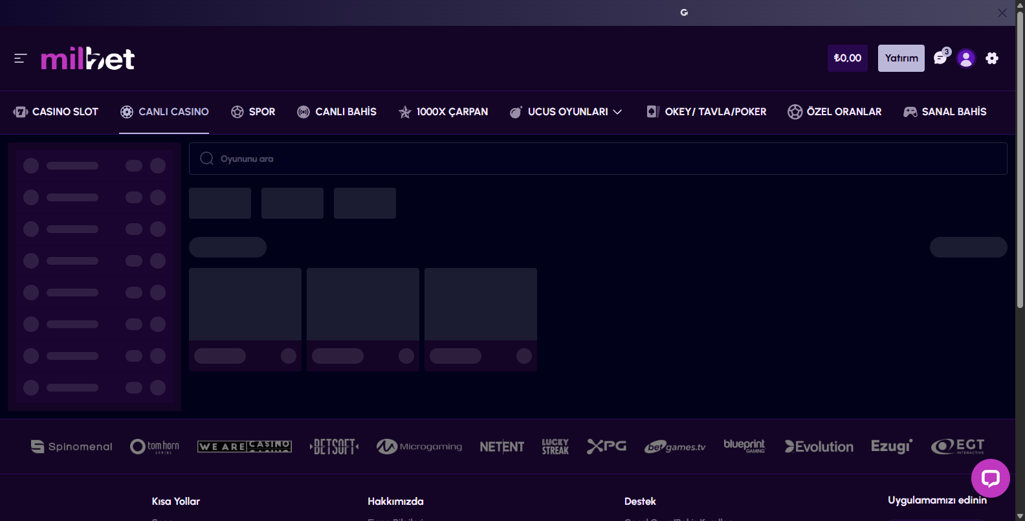The image size is (1025, 521).
Task: Open the 1000X ÇARPAN tab
Action: click(443, 112)
